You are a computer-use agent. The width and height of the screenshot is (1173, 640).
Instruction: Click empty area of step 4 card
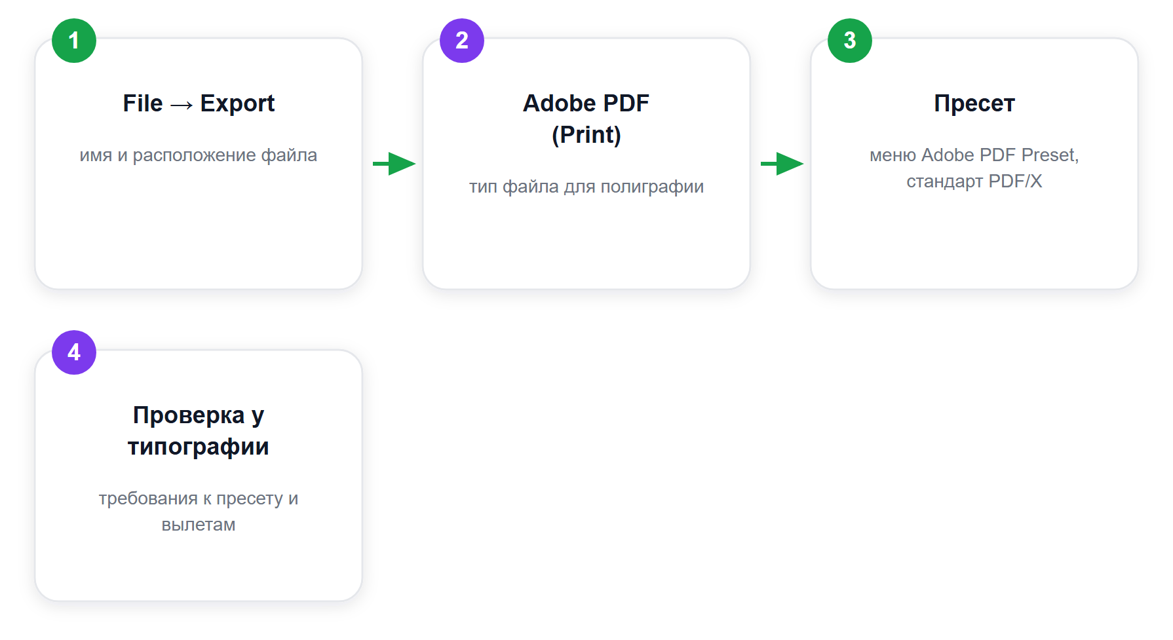tap(199, 567)
